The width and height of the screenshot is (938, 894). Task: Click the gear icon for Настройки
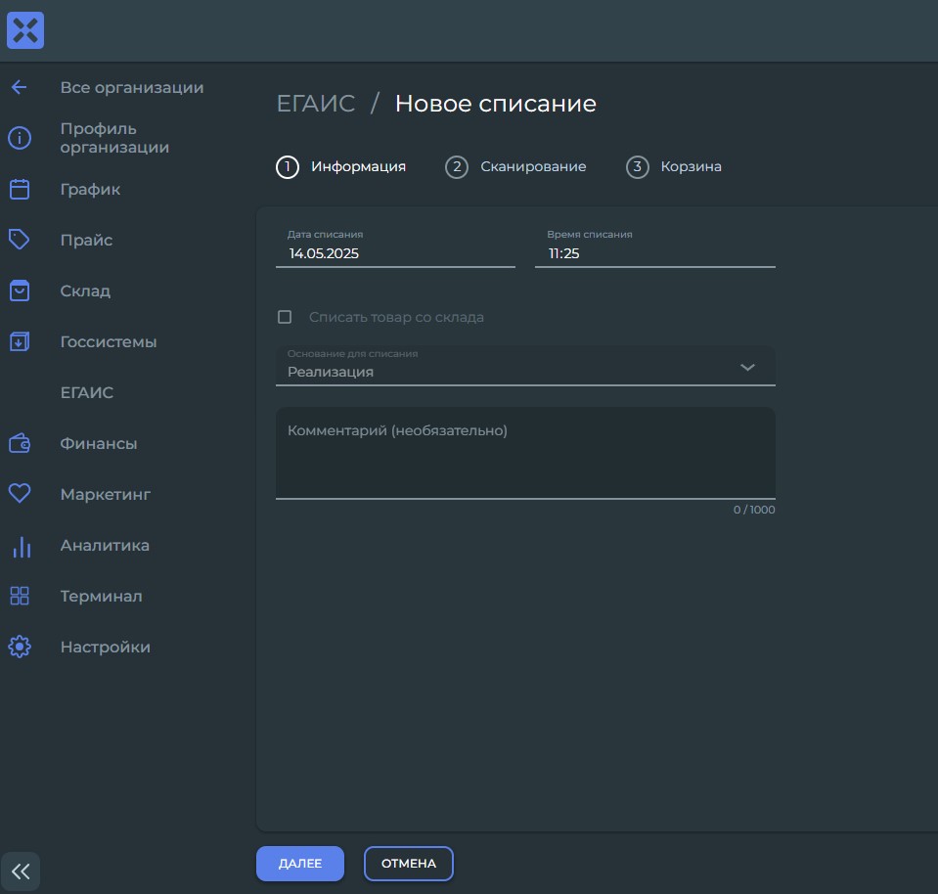(x=20, y=647)
